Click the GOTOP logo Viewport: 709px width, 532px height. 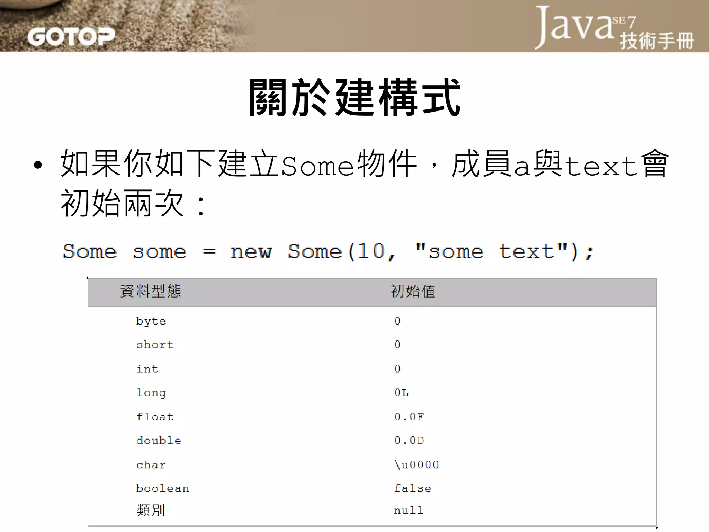[71, 37]
